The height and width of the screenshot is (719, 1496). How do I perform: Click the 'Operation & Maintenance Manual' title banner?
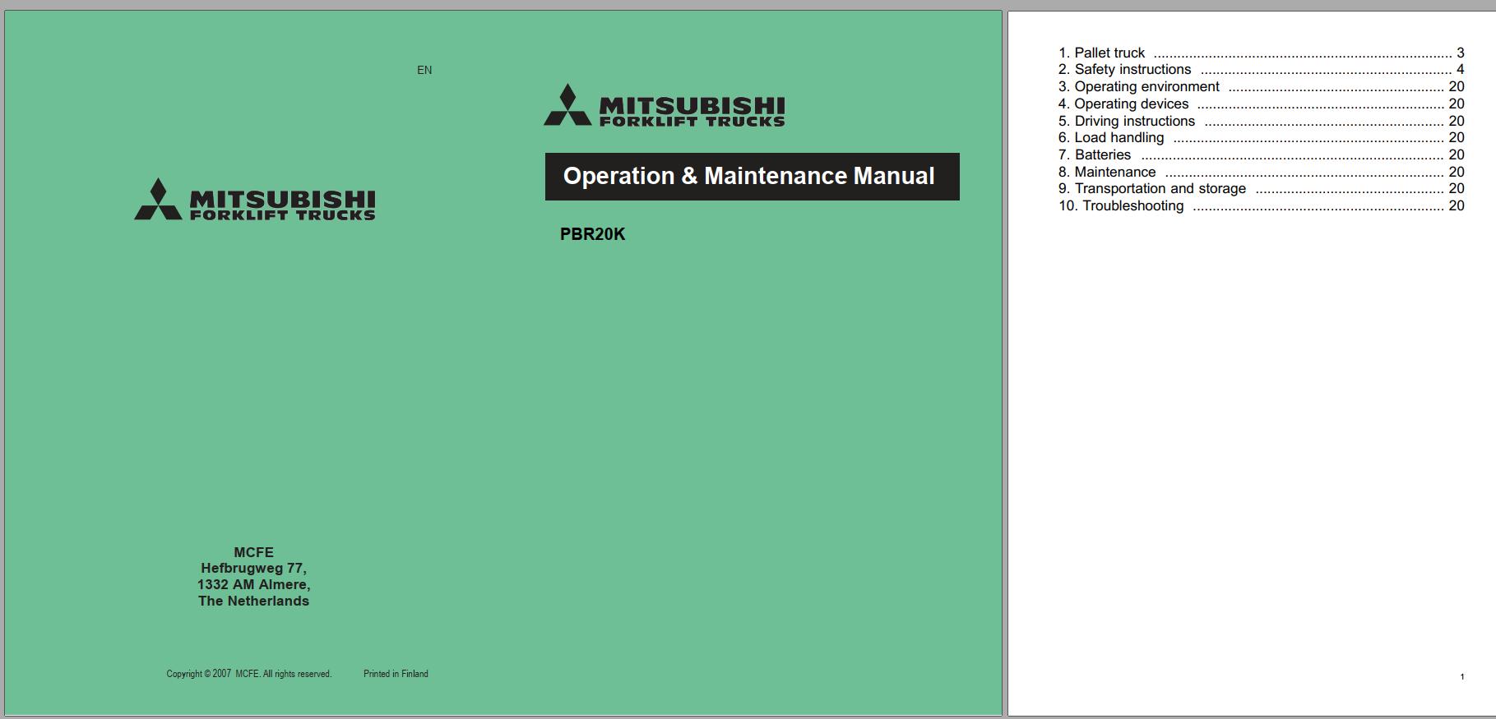click(752, 177)
